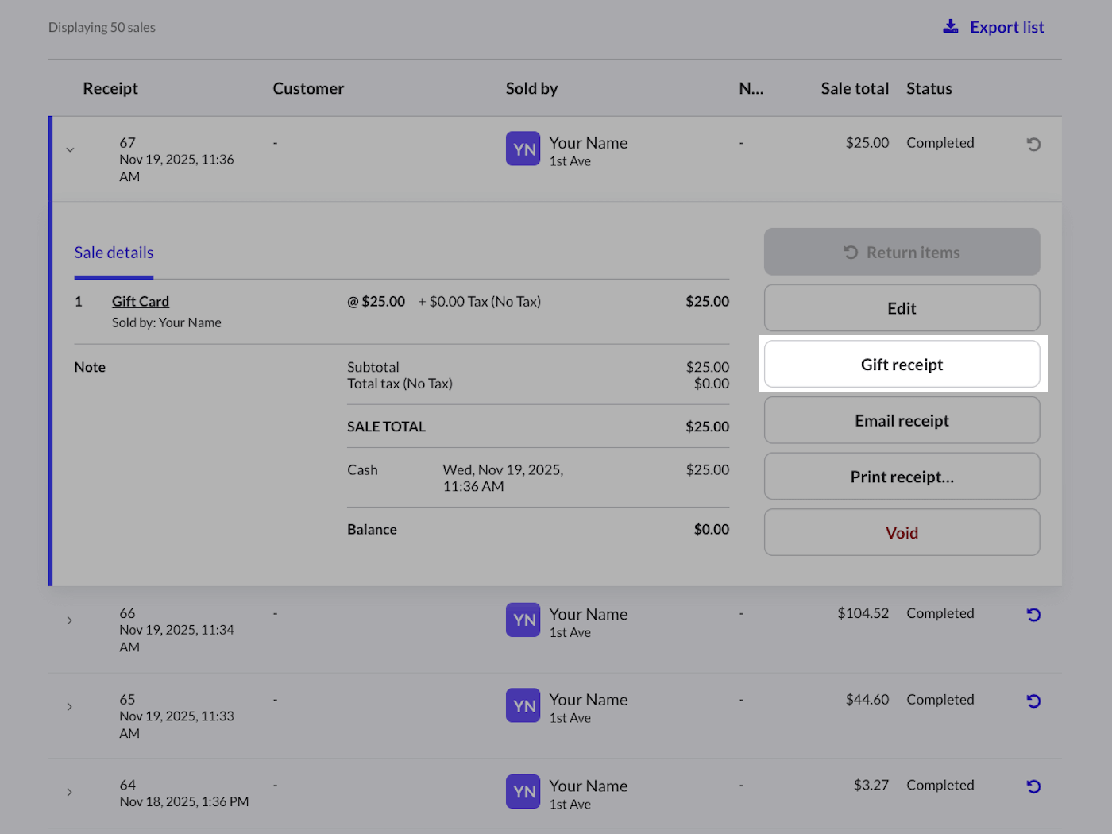Click the return icon for sale 66
Image resolution: width=1112 pixels, height=834 pixels.
coord(1033,615)
